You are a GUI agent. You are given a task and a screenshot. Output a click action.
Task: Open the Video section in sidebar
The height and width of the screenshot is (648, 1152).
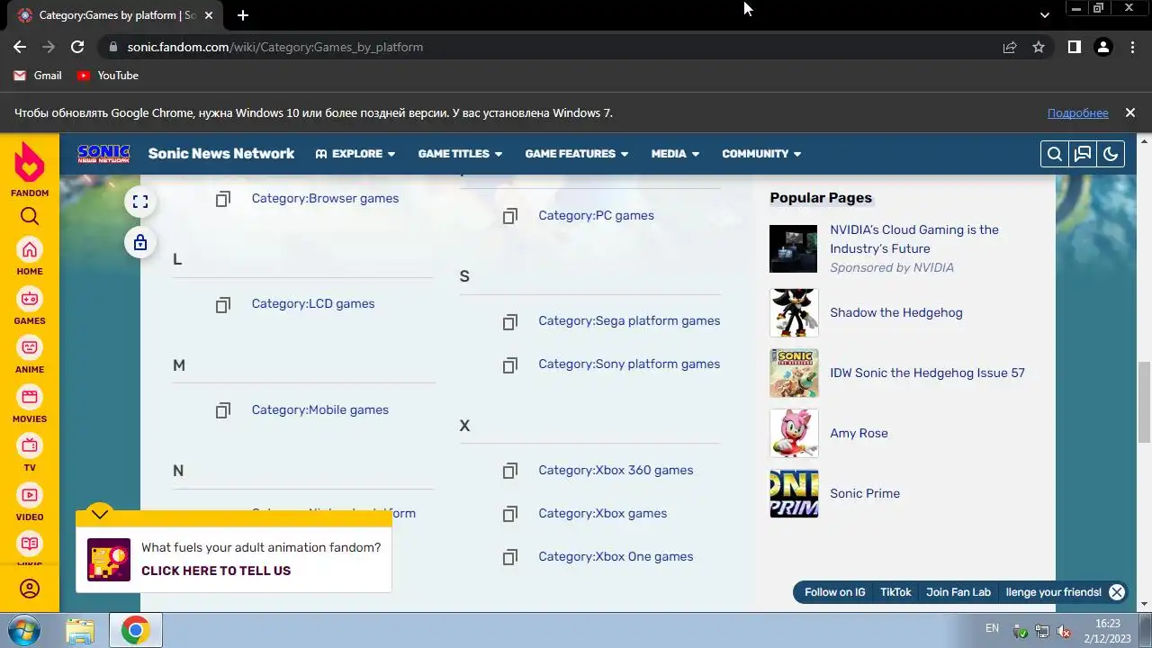pyautogui.click(x=30, y=502)
